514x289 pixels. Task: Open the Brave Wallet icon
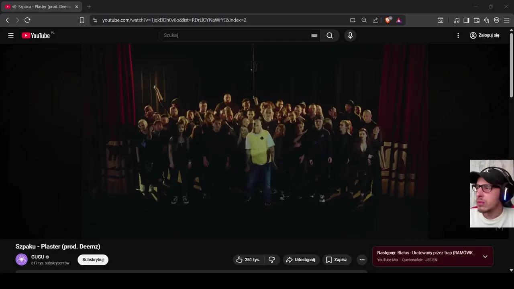pyautogui.click(x=477, y=20)
